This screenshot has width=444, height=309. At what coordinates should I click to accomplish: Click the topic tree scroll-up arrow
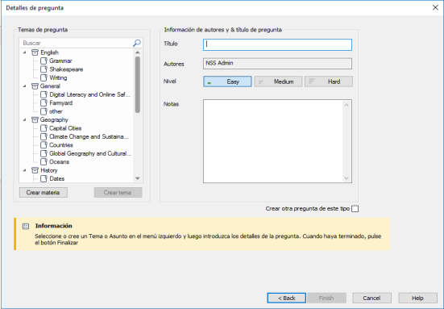pyautogui.click(x=138, y=52)
